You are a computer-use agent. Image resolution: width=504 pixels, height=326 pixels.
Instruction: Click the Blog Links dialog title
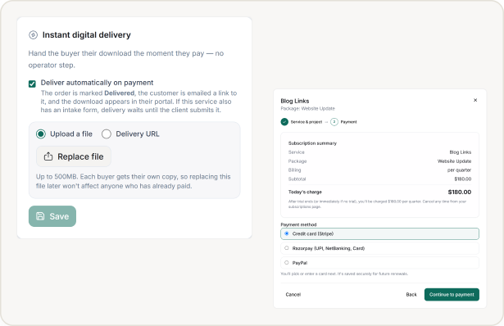pos(295,101)
